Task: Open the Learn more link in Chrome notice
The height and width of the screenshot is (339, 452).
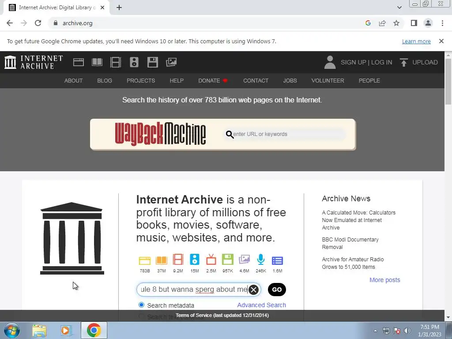Action: click(x=416, y=41)
